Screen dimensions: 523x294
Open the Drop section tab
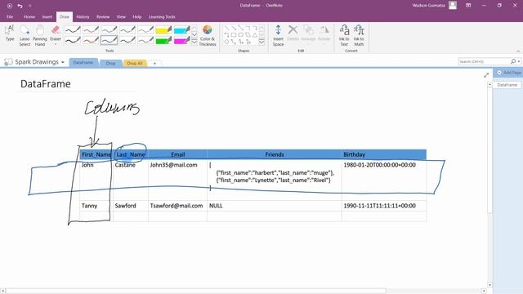coord(110,63)
